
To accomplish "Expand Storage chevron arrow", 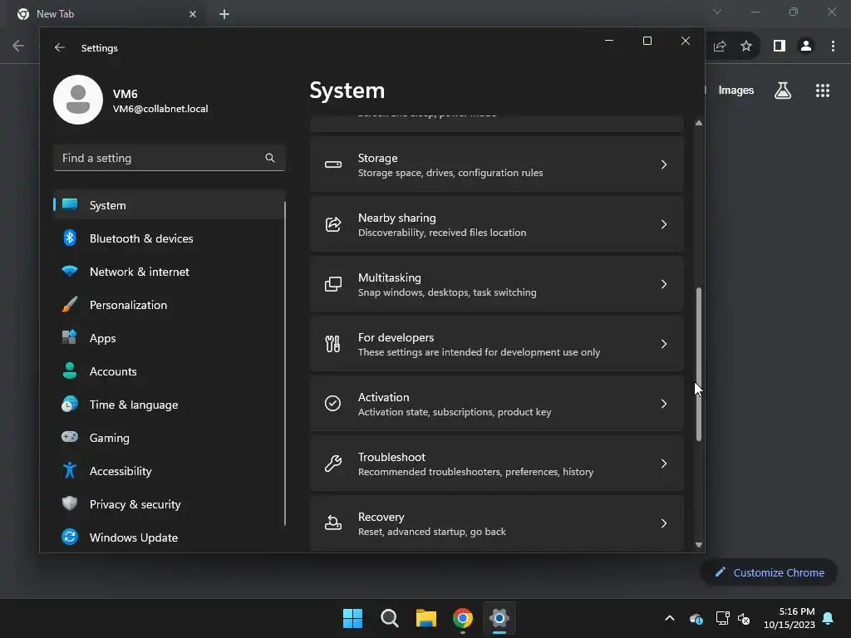I will tap(664, 164).
